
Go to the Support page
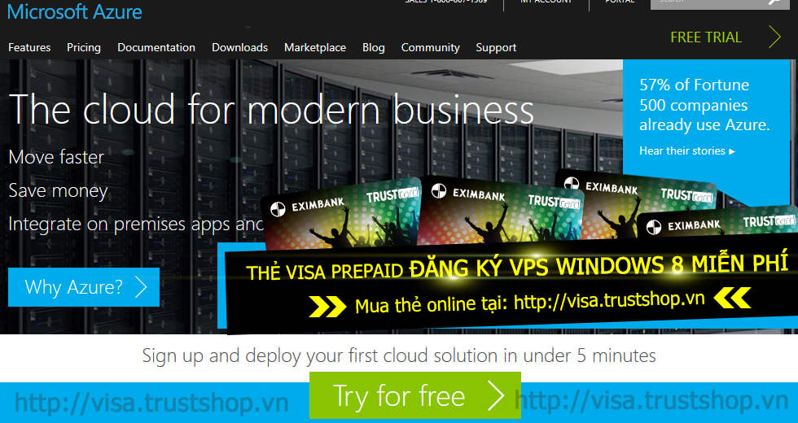[496, 47]
